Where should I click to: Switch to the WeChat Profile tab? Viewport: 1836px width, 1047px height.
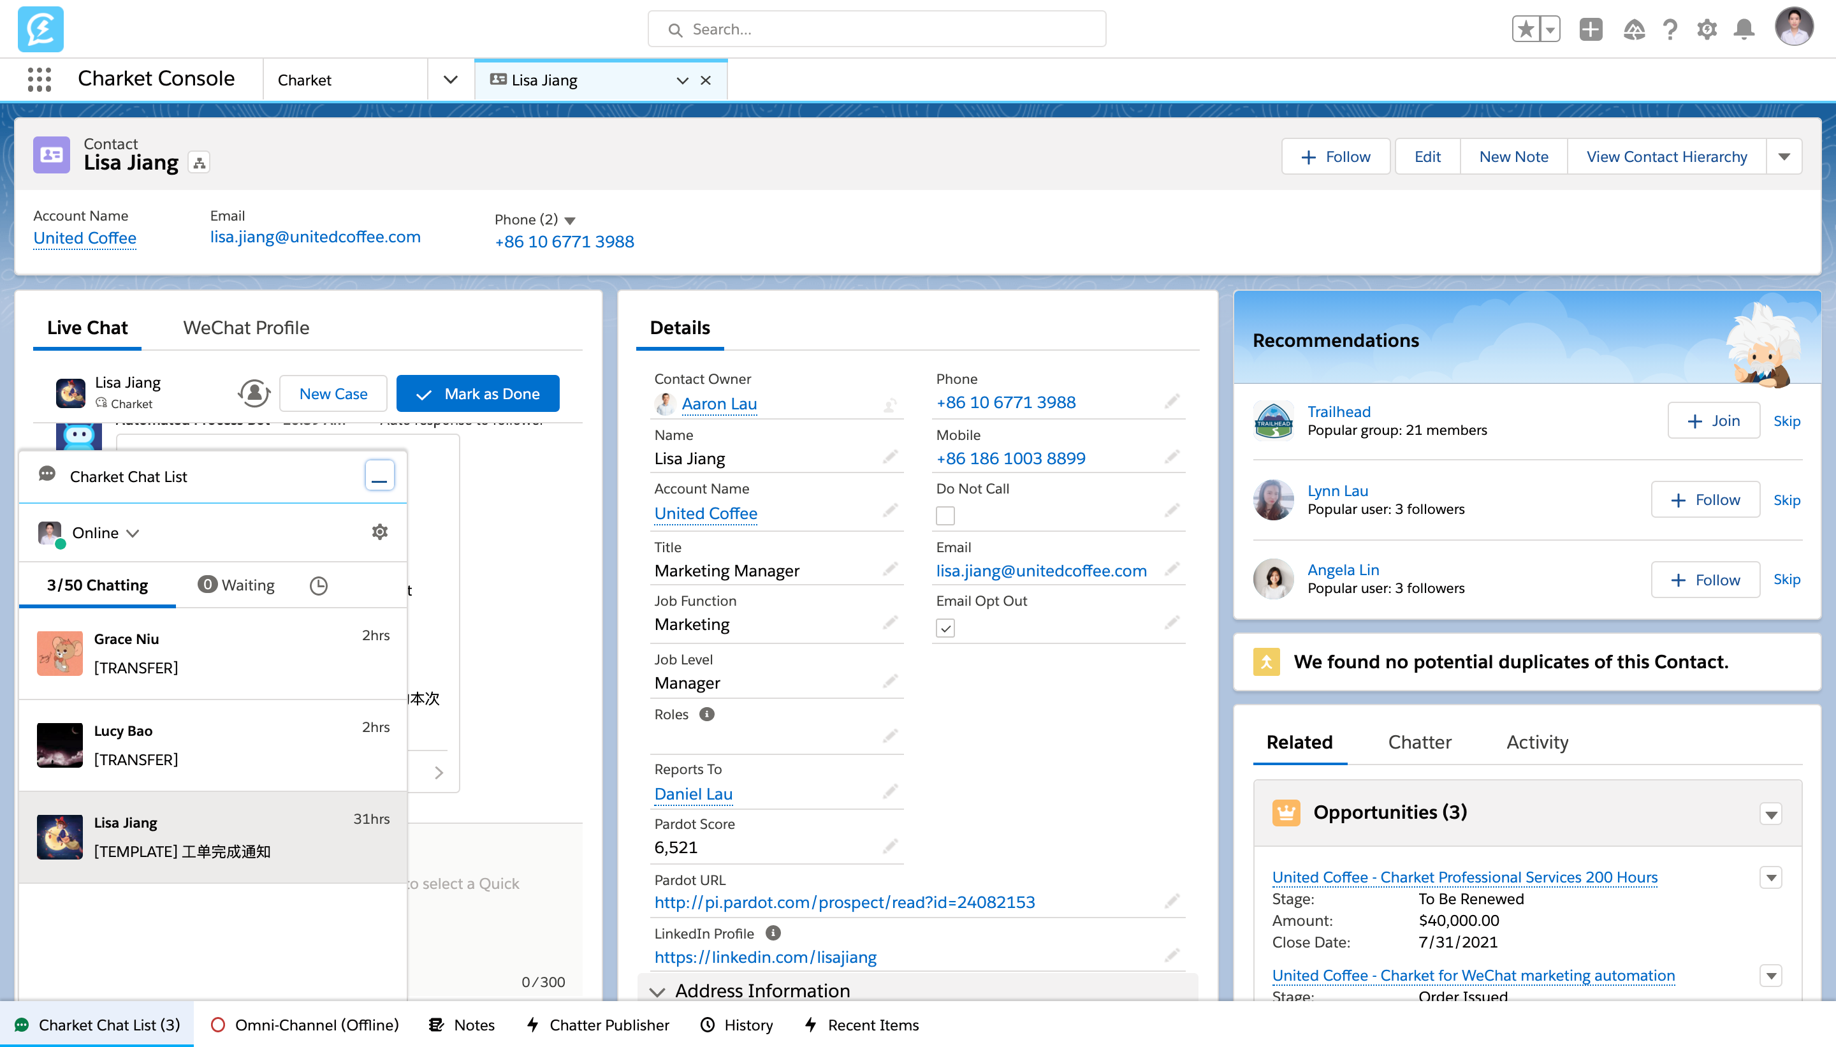click(x=246, y=328)
